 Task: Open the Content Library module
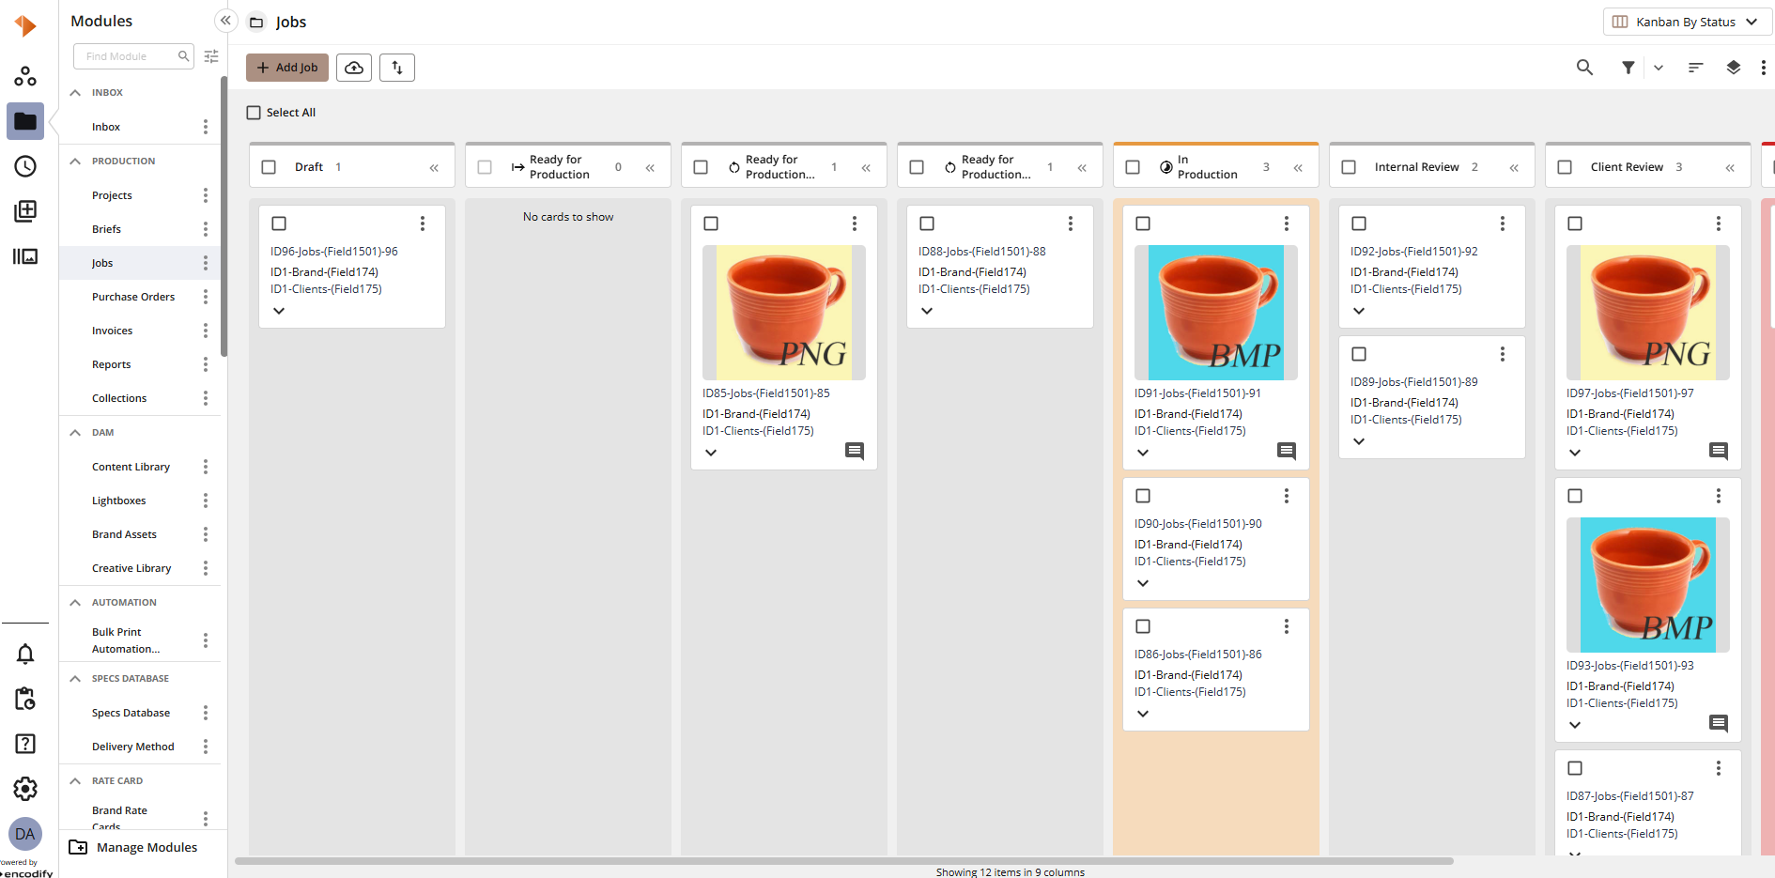(131, 467)
